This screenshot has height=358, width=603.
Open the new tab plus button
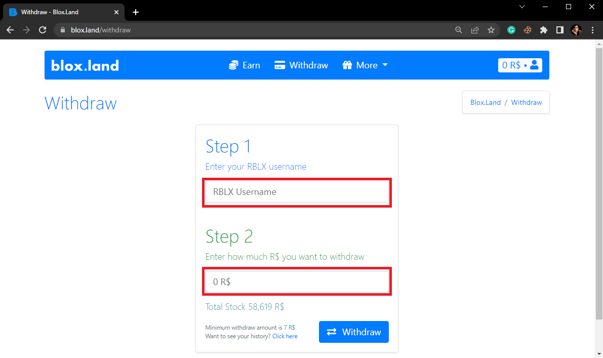pyautogui.click(x=135, y=12)
